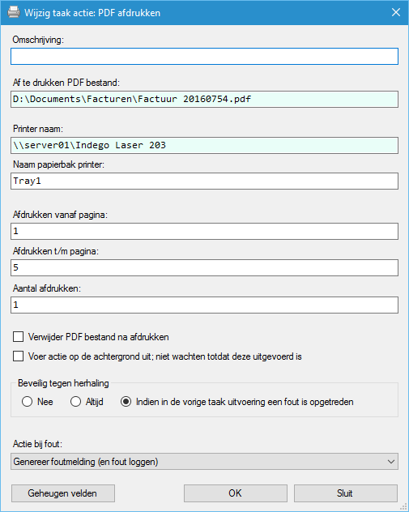Choose the Altijd radio option
Image resolution: width=409 pixels, height=512 pixels.
click(76, 401)
